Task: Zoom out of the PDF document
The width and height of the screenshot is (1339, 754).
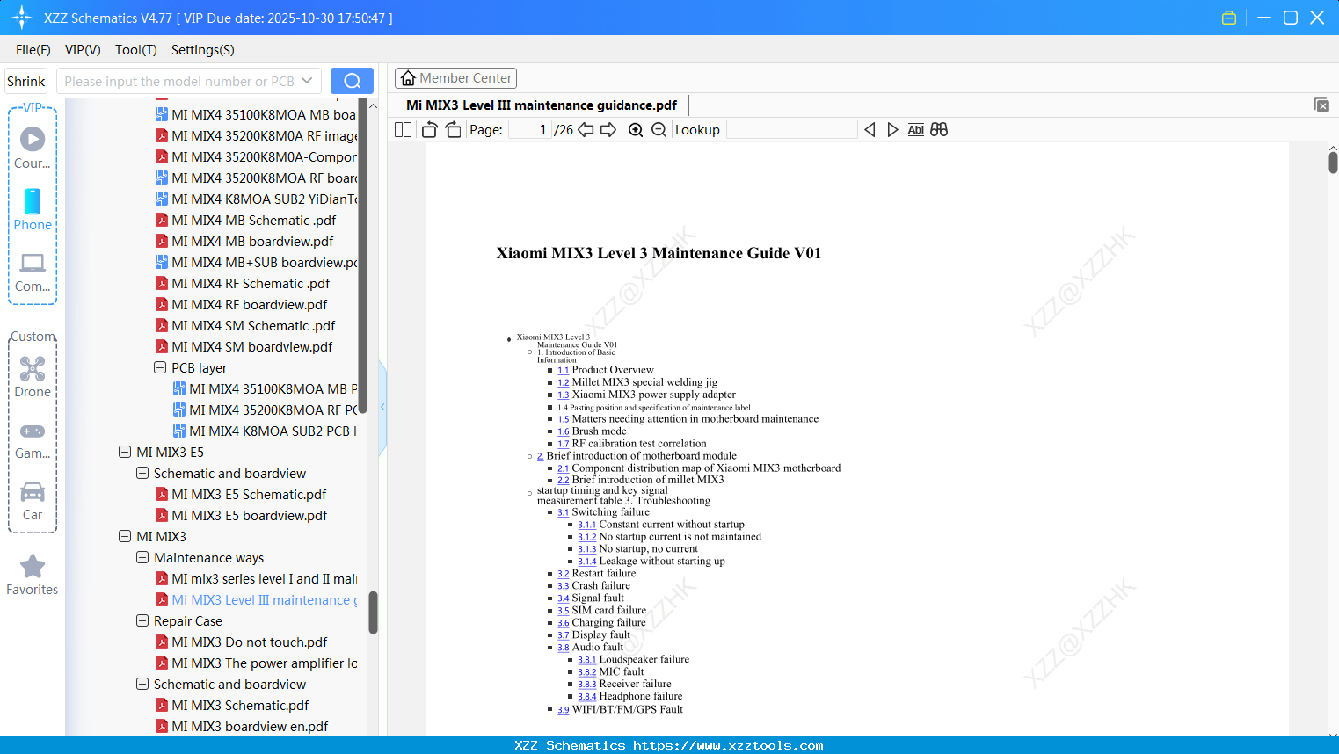Action: click(x=659, y=130)
